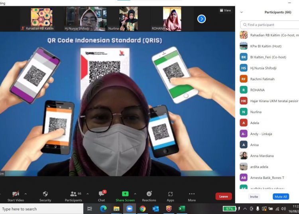Toggle the Participants panel from toolbar
Screen dimensions: 299x214
point(73,194)
